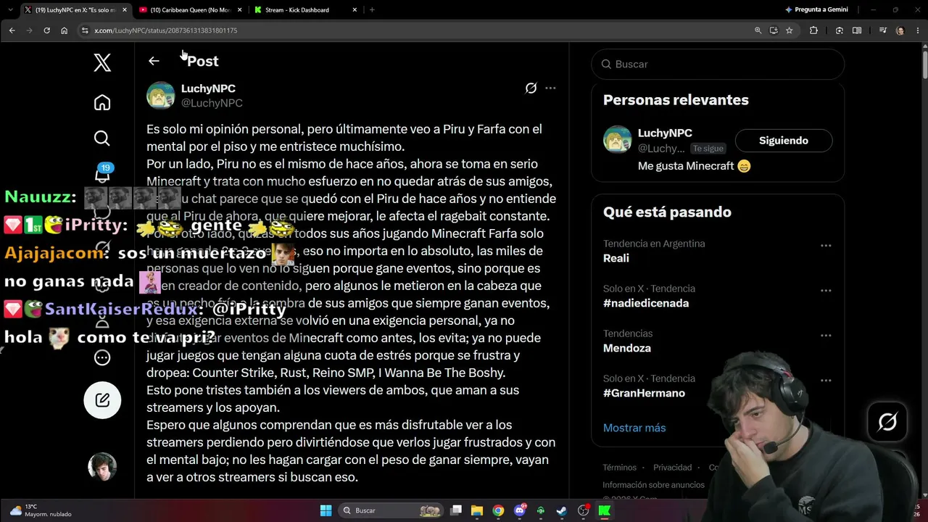Open the X logo home link
This screenshot has height=522, width=928.
pyautogui.click(x=102, y=62)
